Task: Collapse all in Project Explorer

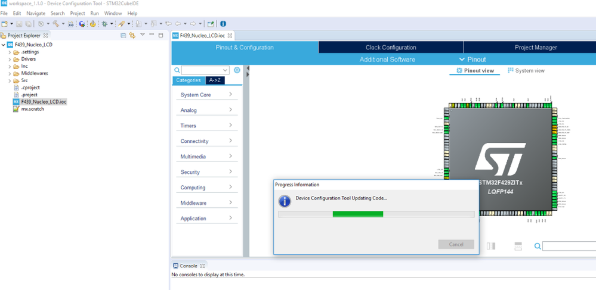Action: tap(123, 35)
